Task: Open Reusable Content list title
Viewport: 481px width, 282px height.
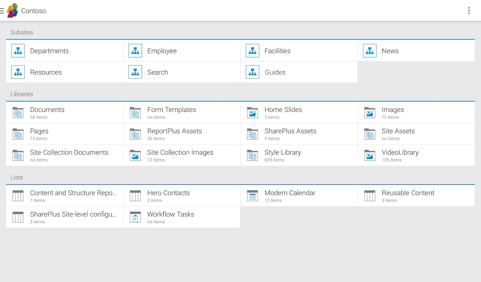Action: pyautogui.click(x=408, y=193)
